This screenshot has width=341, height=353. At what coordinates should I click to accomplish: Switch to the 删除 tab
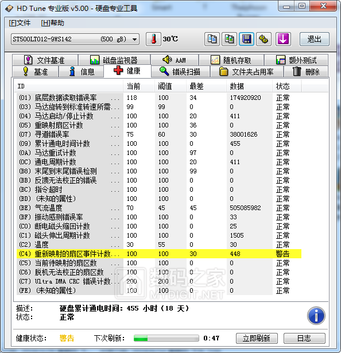pyautogui.click(x=306, y=72)
